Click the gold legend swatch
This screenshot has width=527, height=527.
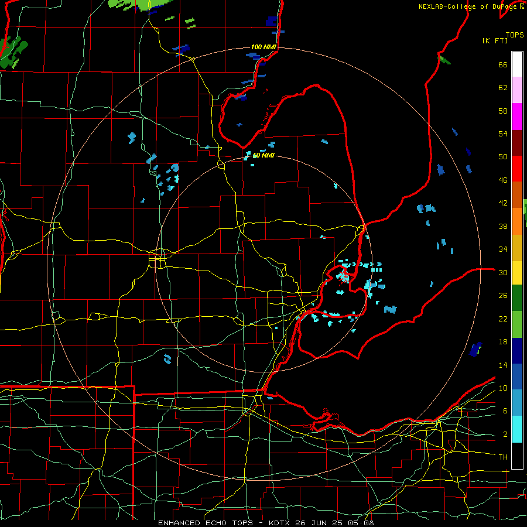[x=517, y=248]
